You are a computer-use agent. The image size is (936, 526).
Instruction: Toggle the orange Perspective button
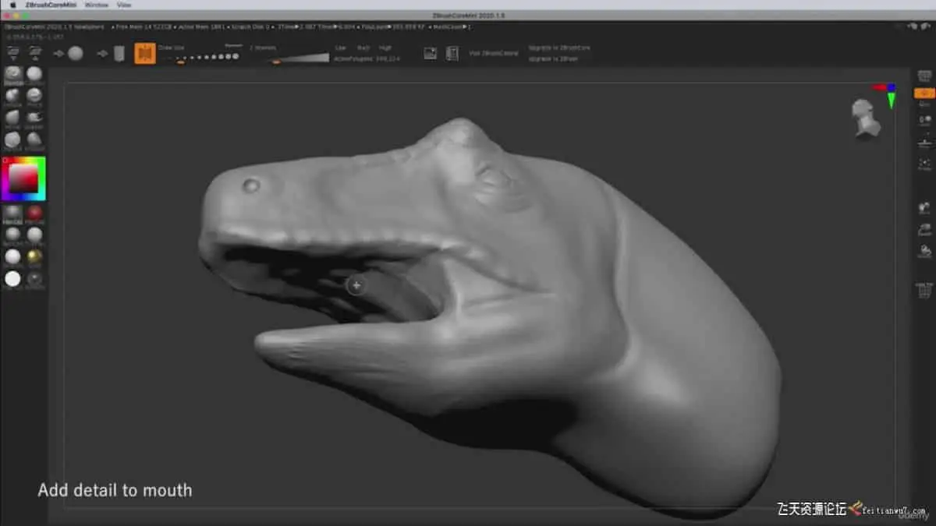coord(925,94)
